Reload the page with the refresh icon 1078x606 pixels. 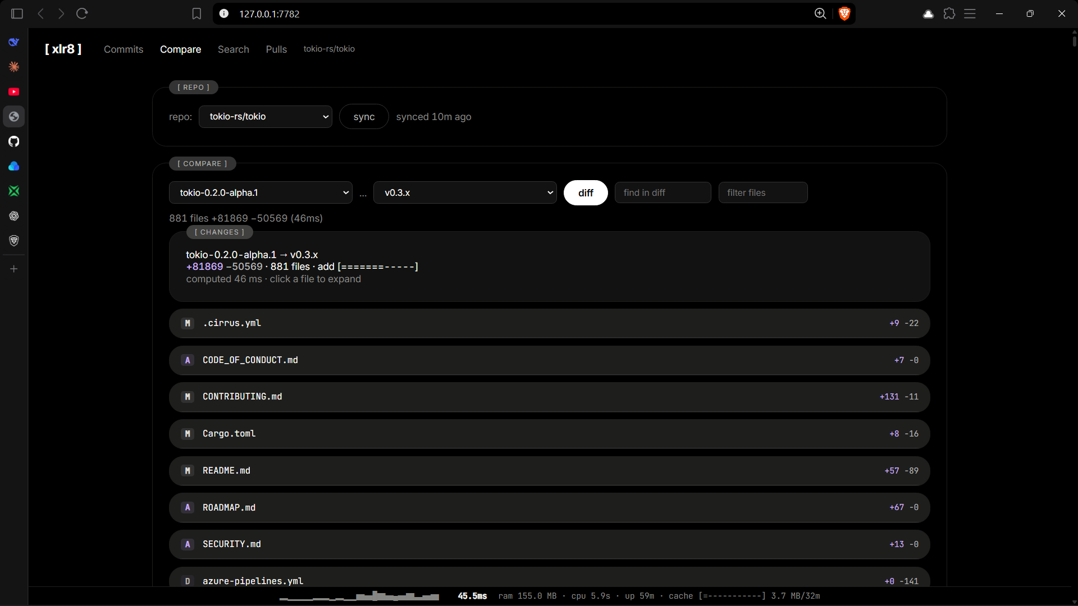pyautogui.click(x=82, y=13)
